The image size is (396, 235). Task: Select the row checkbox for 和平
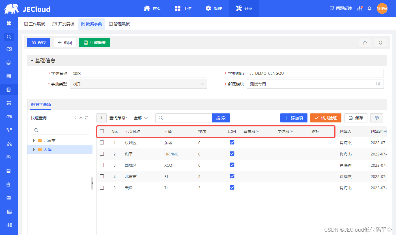click(x=102, y=154)
